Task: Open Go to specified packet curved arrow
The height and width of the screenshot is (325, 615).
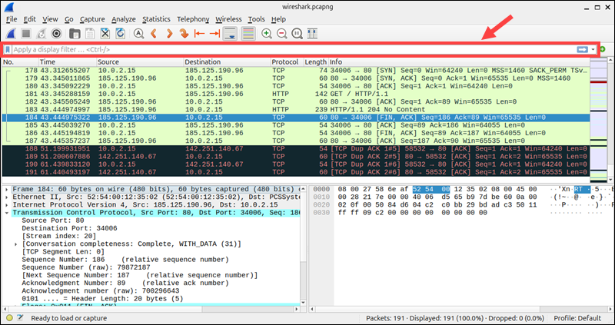Action: pyautogui.click(x=184, y=34)
